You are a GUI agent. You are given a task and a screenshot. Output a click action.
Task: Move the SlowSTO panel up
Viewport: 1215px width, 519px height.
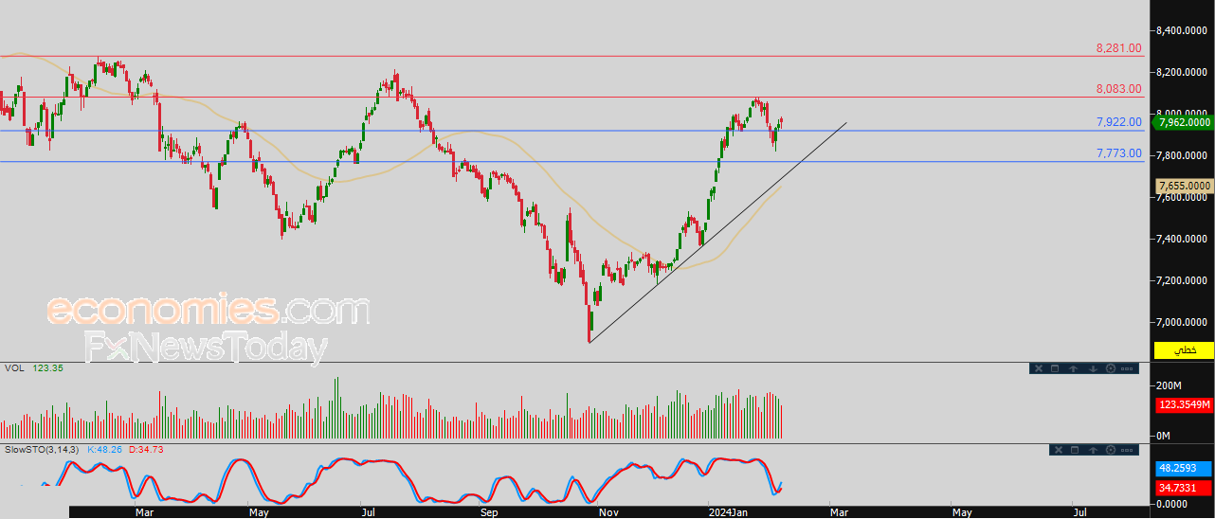[1094, 450]
